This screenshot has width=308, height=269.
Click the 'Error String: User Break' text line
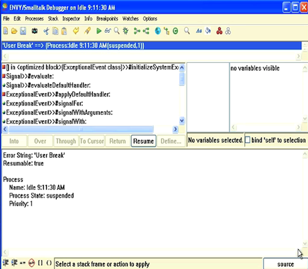pyautogui.click(x=34, y=155)
